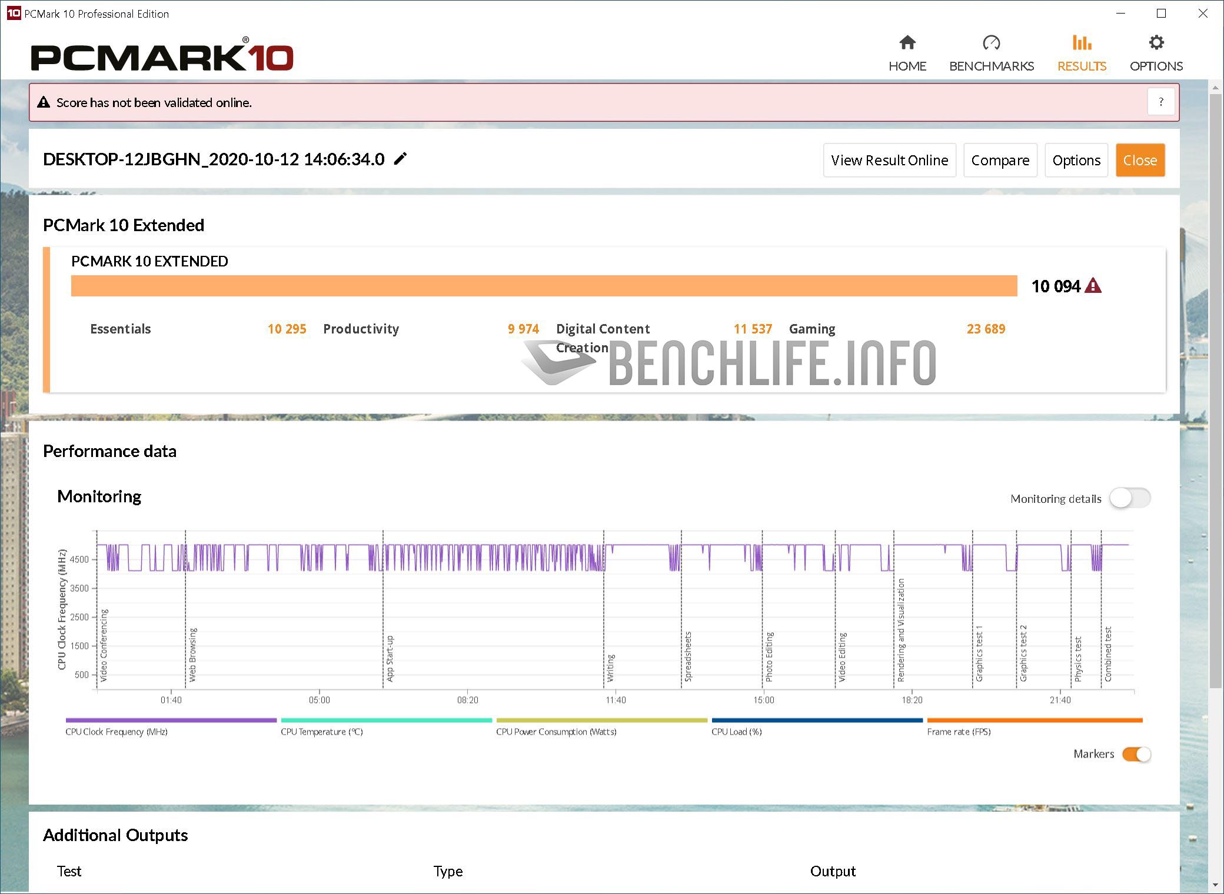Enable the Monitoring details toggle
Image resolution: width=1224 pixels, height=894 pixels.
(1129, 498)
